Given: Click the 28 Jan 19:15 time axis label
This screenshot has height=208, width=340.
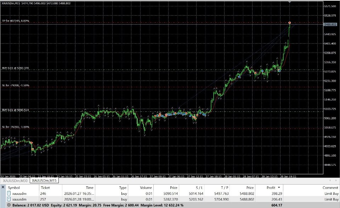Looking at the screenshot, I should point(288,176).
